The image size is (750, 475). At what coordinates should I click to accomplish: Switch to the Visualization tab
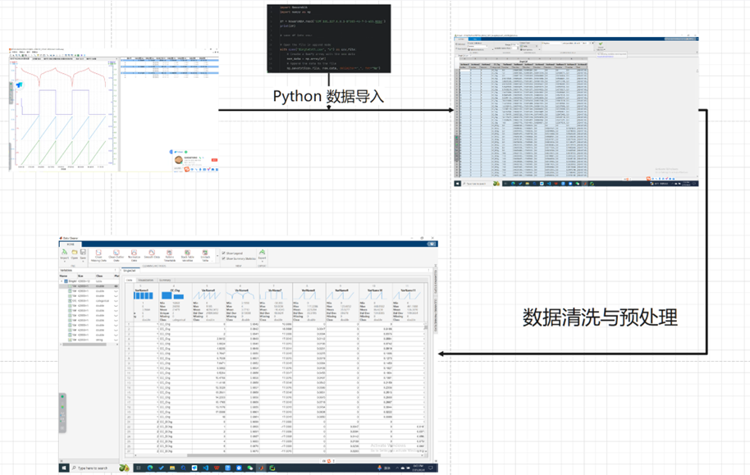pyautogui.click(x=145, y=279)
